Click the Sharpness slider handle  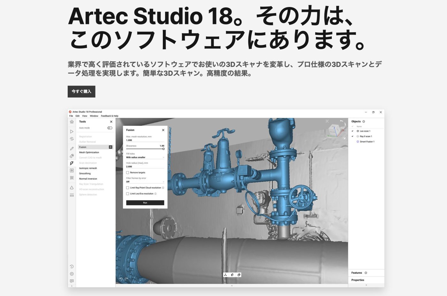point(163,149)
